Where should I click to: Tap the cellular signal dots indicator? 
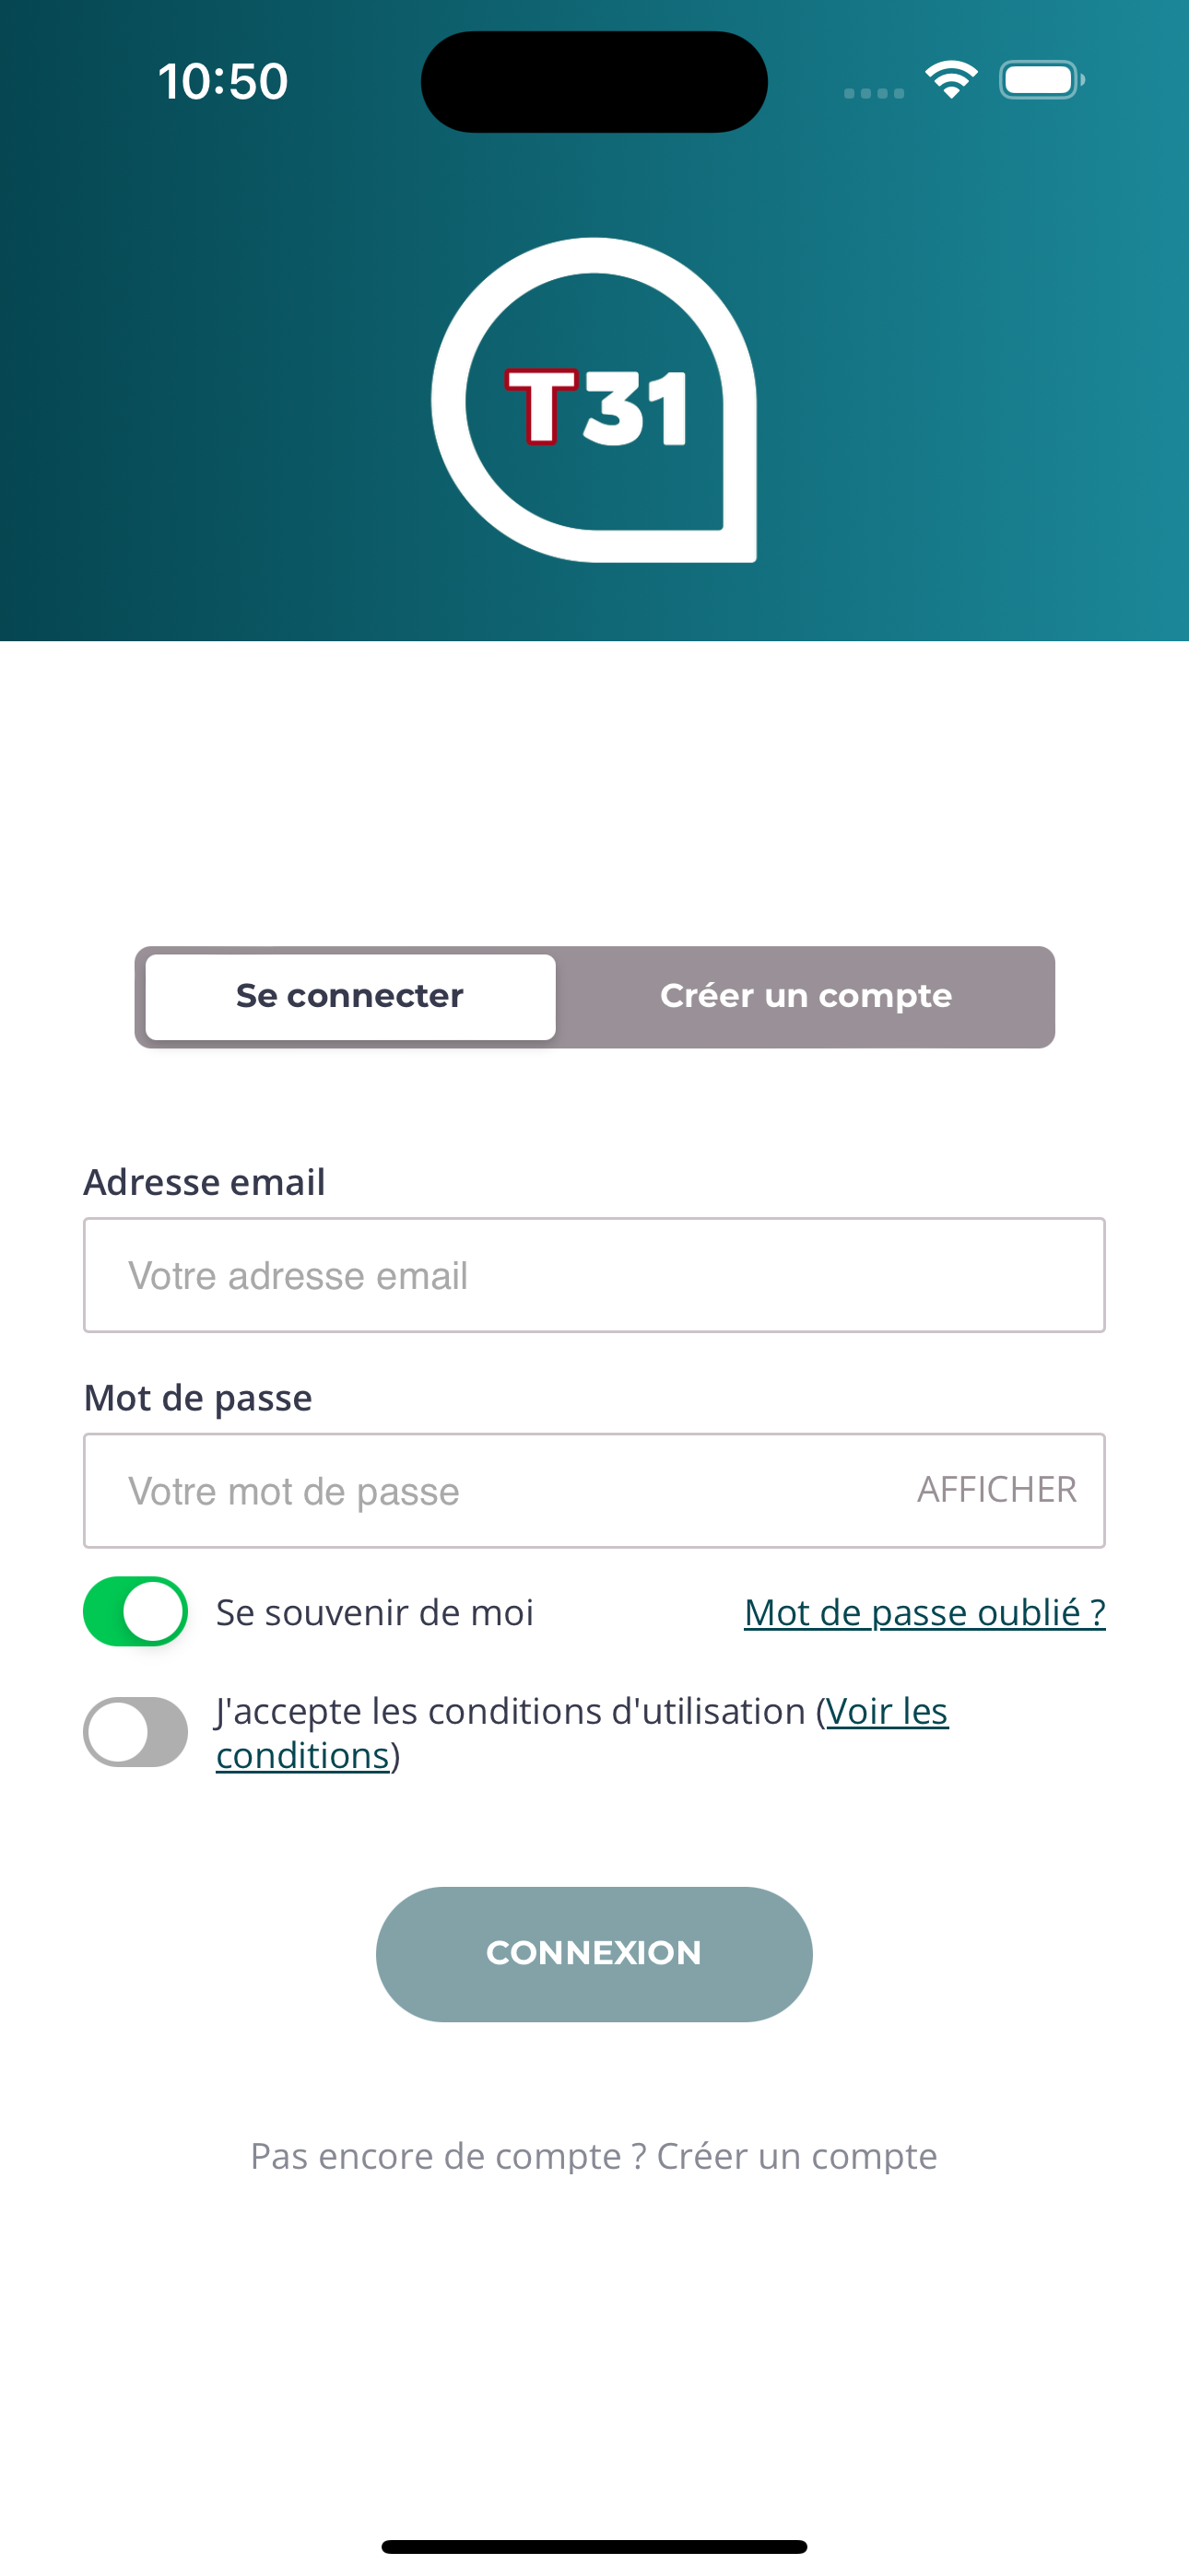coord(874,93)
